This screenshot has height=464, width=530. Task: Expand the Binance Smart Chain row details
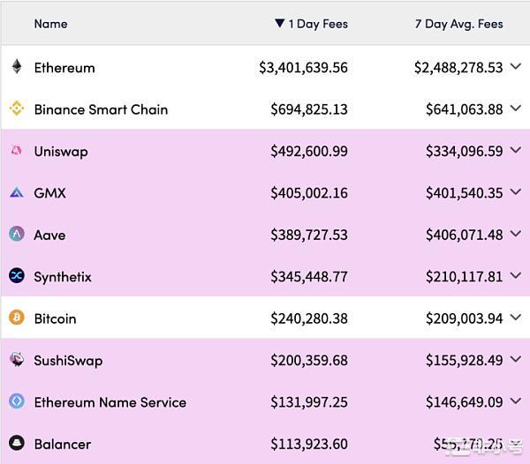point(516,109)
